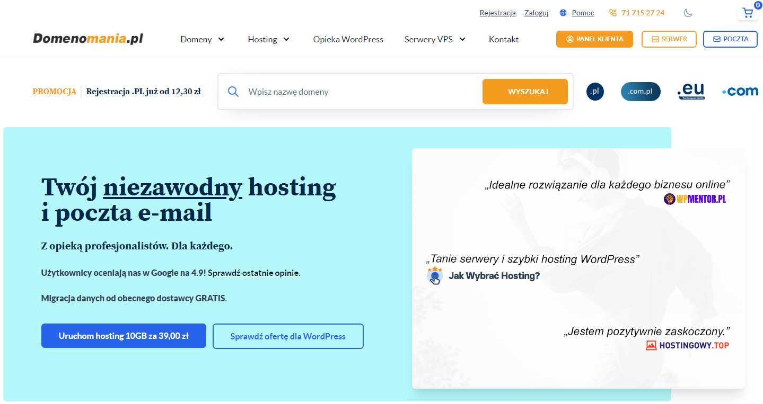Click text Migracja danych od obecnego dostawcy GRATIS
Viewport: 763px width, 404px height.
pos(134,298)
